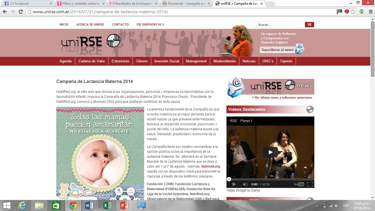Open PowerPoint from the taskbar
The width and height of the screenshot is (375, 211).
tap(124, 205)
